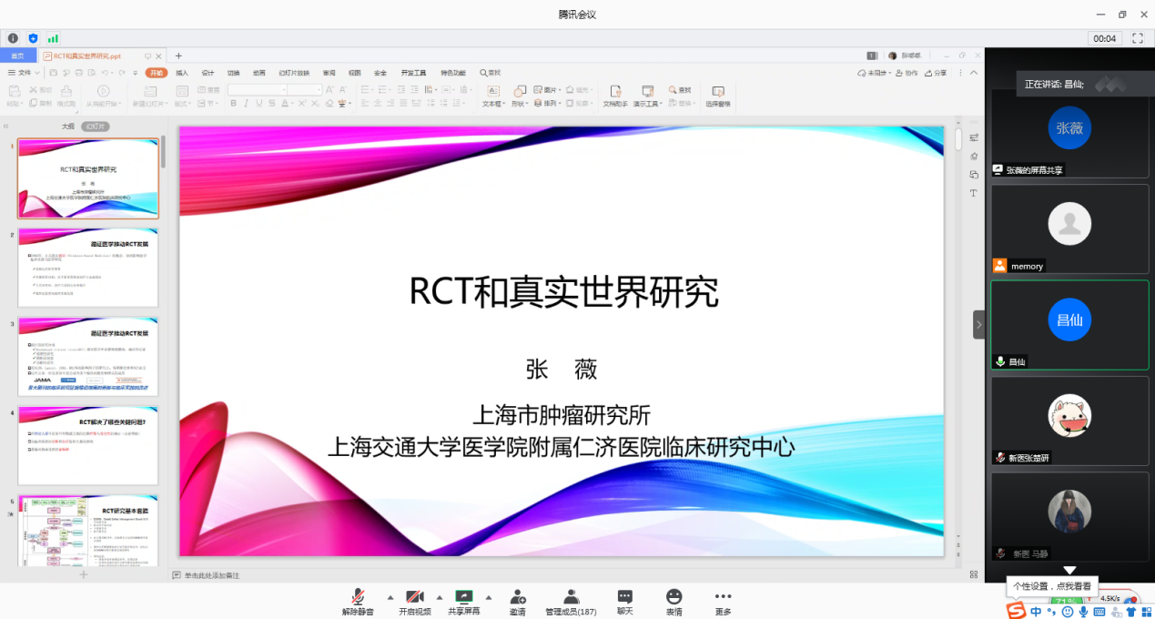
Task: Open the more (更多) options menu
Action: click(723, 597)
